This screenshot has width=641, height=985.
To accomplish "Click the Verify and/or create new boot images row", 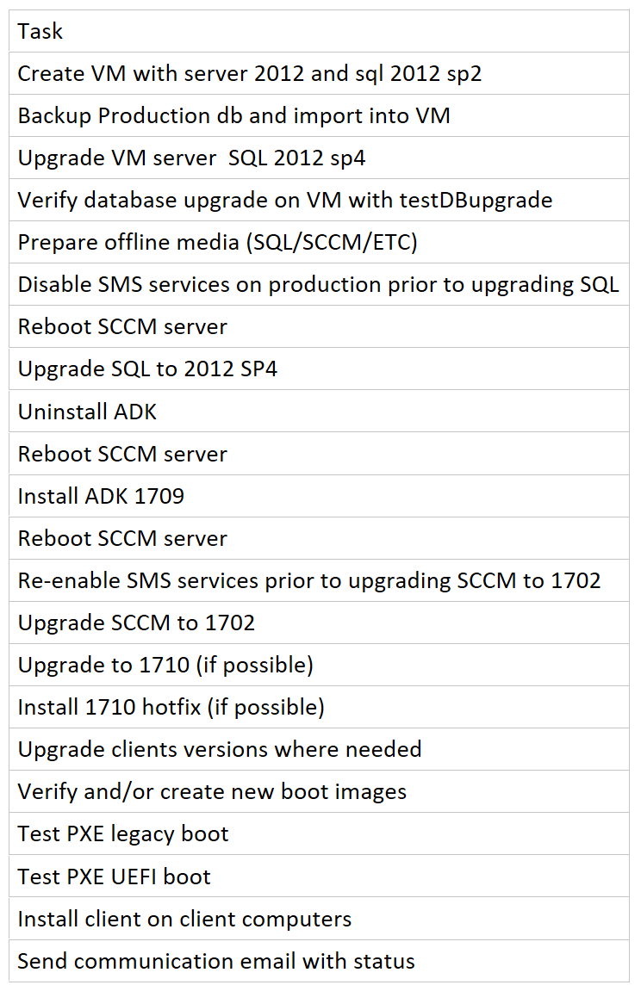I will (319, 791).
